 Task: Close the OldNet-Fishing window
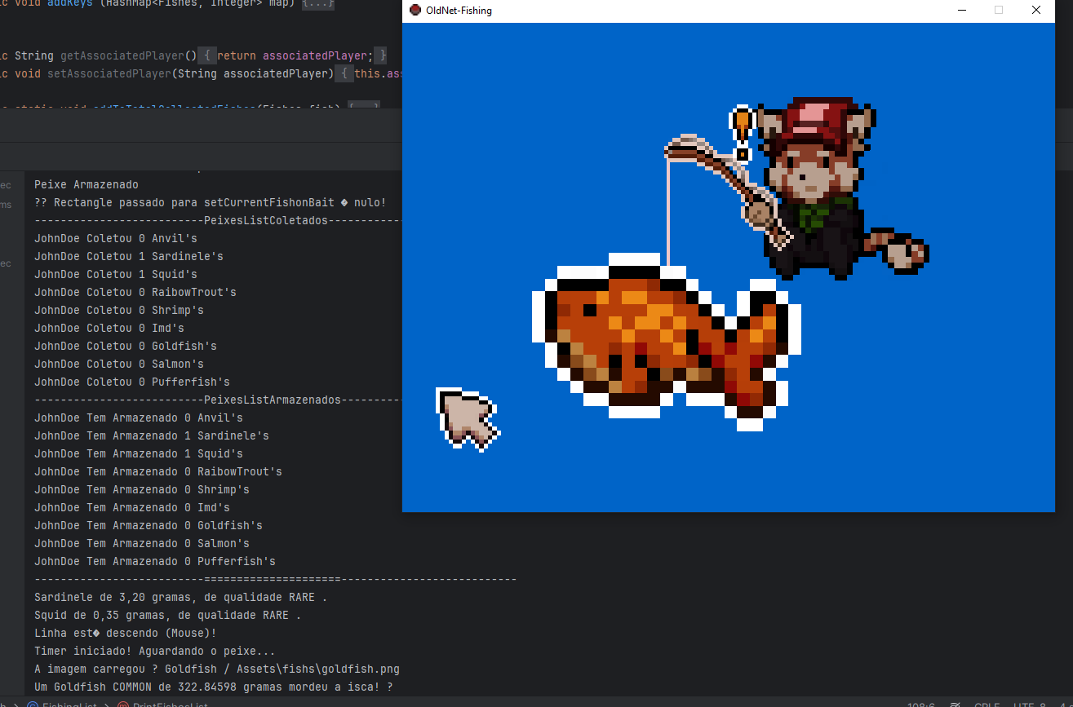pyautogui.click(x=1036, y=11)
